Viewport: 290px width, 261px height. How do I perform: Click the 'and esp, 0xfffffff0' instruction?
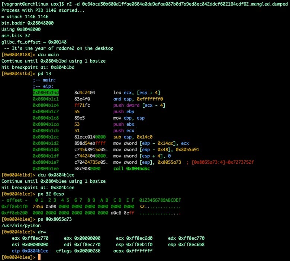(138, 99)
